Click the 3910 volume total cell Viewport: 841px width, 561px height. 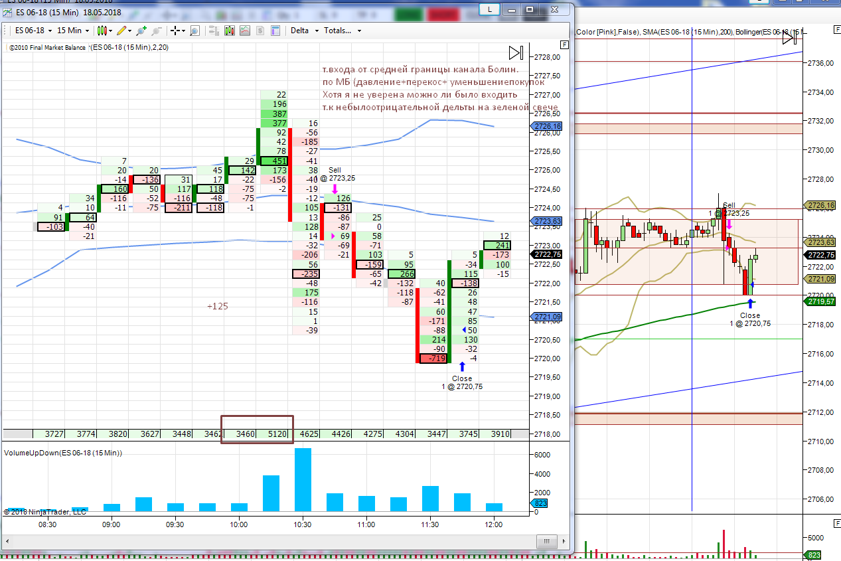(497, 434)
